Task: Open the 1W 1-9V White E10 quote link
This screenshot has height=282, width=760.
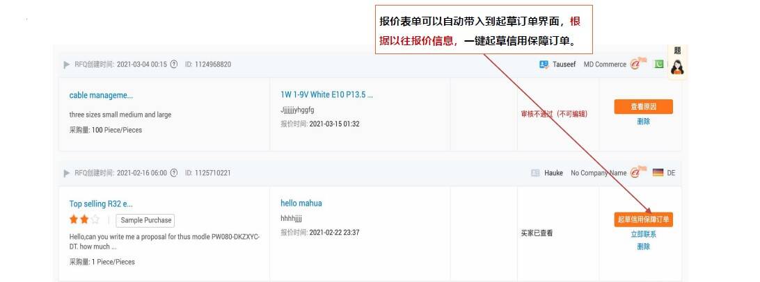Action: point(326,94)
